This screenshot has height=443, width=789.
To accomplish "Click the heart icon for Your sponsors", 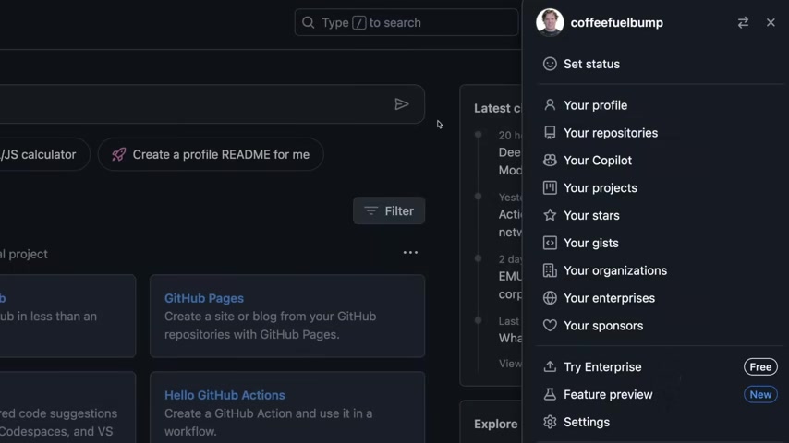I will point(550,326).
